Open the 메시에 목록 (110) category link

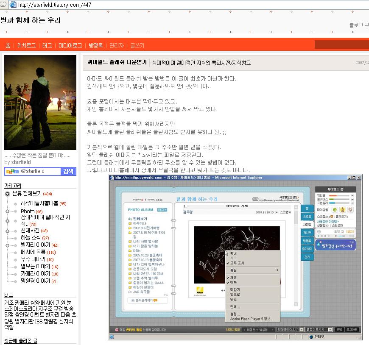click(x=38, y=252)
